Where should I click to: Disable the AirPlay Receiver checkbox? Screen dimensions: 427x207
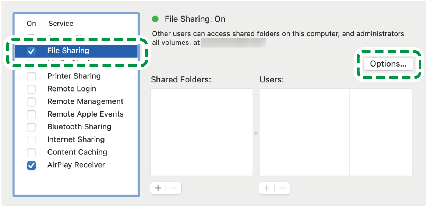32,165
